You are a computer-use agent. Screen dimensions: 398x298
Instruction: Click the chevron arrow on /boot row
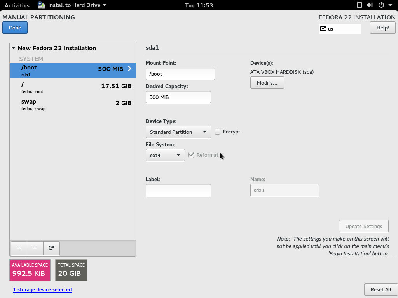(x=130, y=69)
